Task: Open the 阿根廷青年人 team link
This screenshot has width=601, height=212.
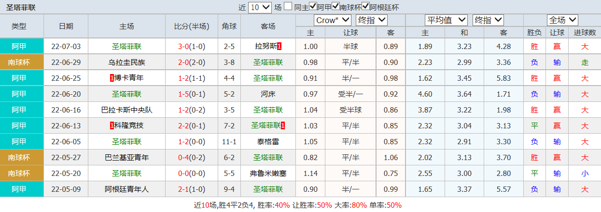Action: [127, 189]
